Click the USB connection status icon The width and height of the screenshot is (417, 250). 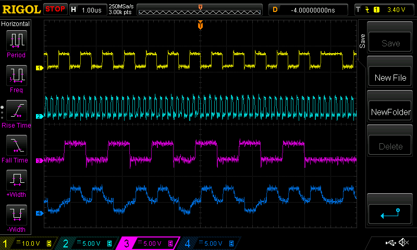(390, 243)
